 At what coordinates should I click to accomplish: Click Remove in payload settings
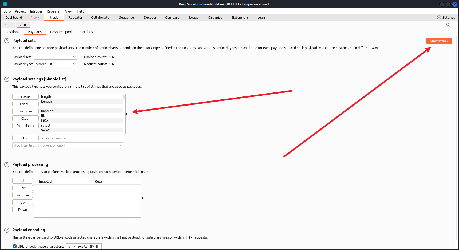[25, 111]
